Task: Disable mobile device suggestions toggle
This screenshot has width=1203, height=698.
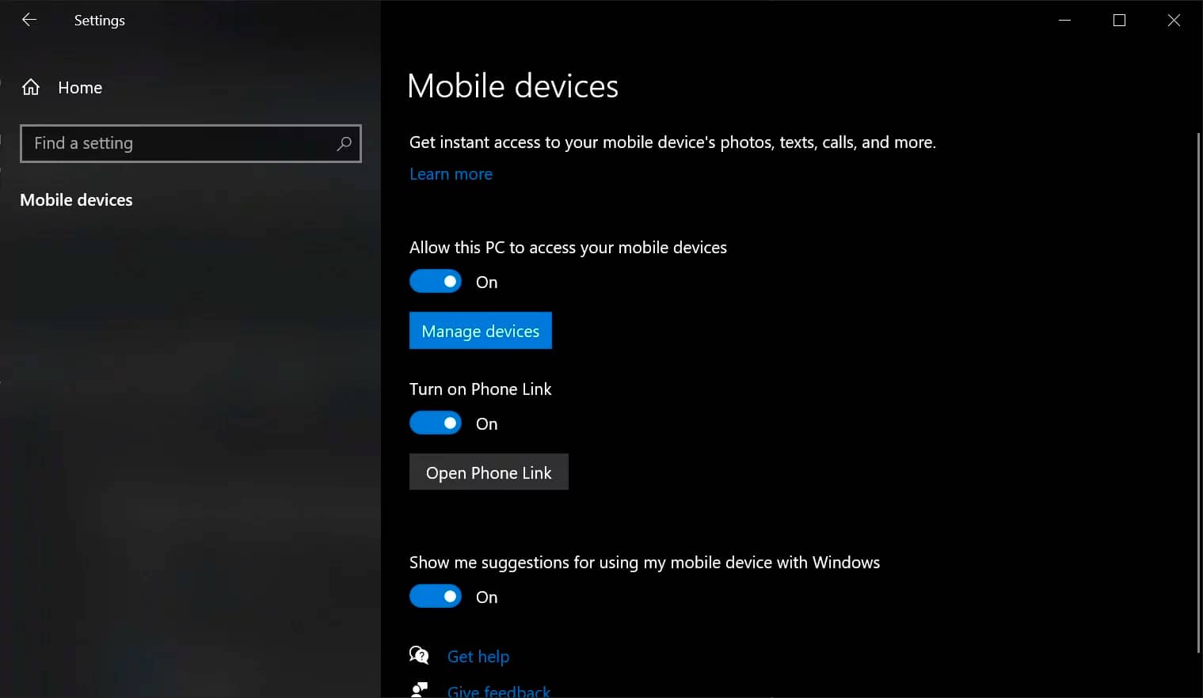Action: (x=436, y=597)
